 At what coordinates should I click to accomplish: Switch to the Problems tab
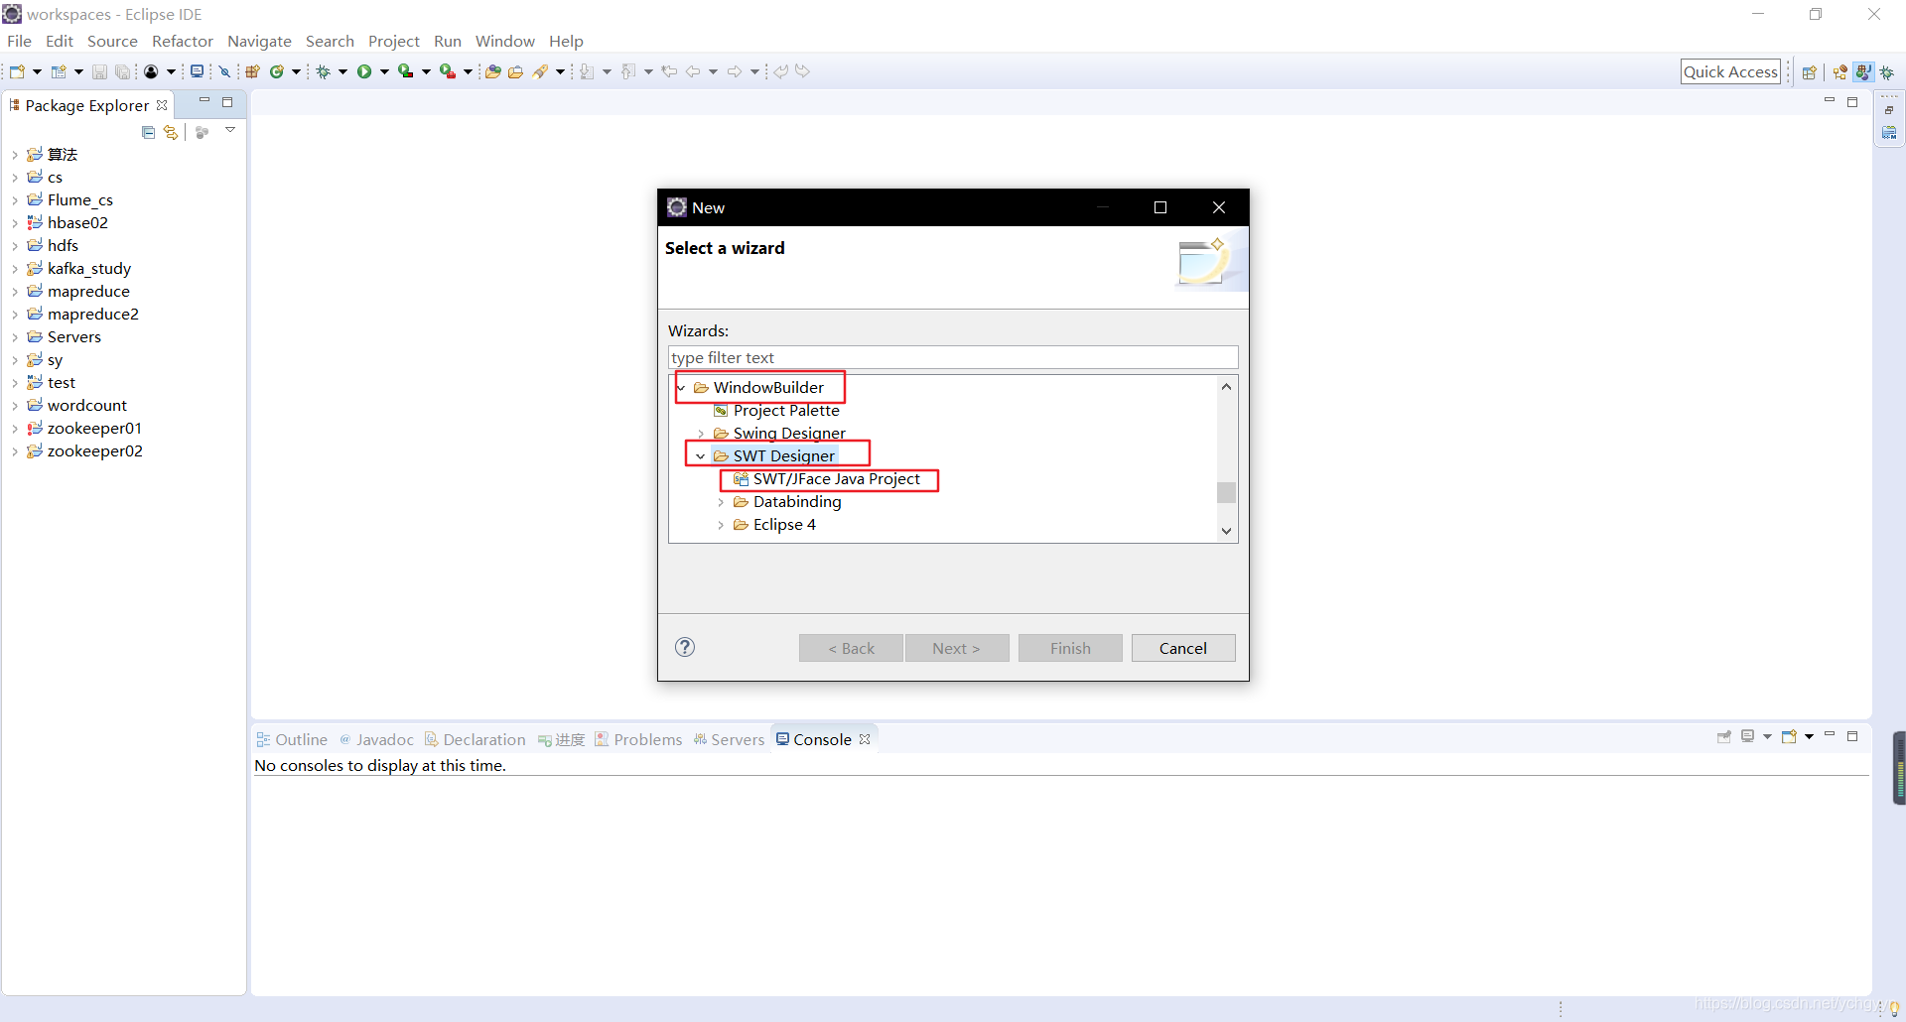coord(638,739)
